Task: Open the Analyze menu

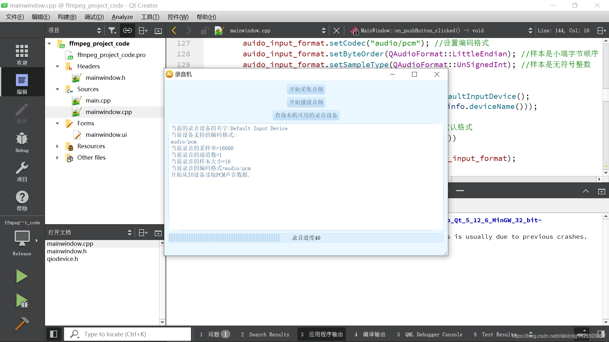Action: pos(122,17)
